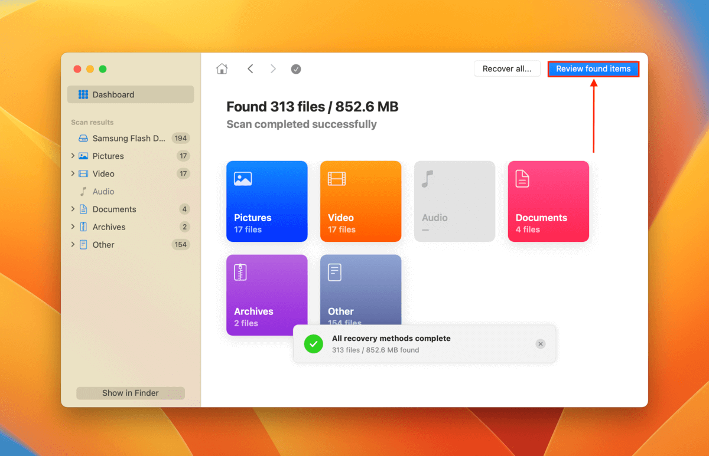Image resolution: width=709 pixels, height=456 pixels.
Task: Click the Audio note icon in the sidebar
Action: point(83,192)
